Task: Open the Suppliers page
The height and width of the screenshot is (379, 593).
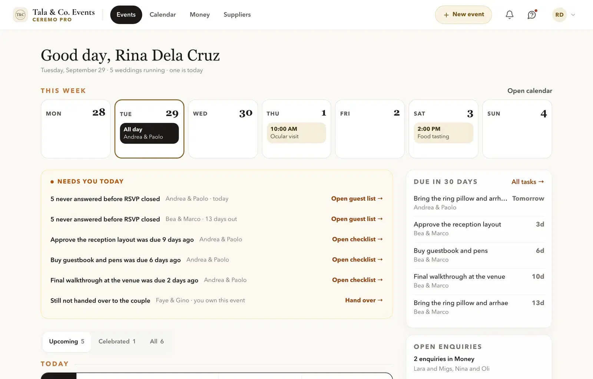Action: tap(237, 15)
